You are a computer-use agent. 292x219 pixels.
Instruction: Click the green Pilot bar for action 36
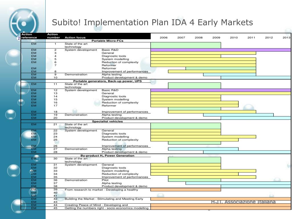[x=194, y=180]
